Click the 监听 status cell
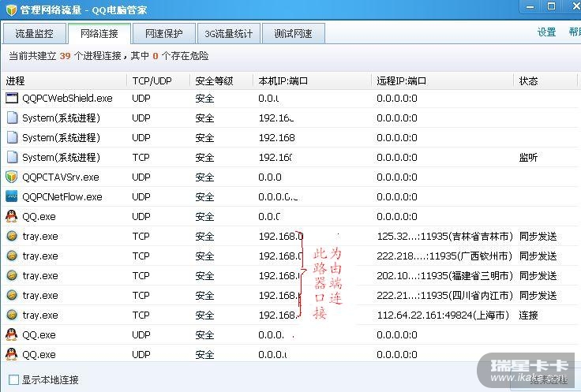This screenshot has width=581, height=392. [x=528, y=157]
